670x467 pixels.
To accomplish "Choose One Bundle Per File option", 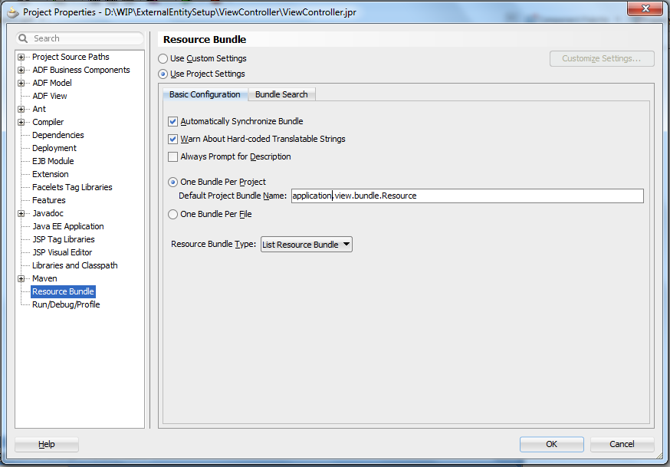I will coord(172,214).
